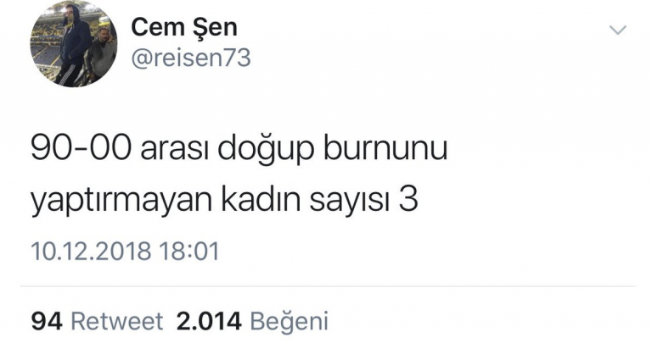Click the 18:01 time on the tweet
Screen dimensions: 652x343
pos(188,252)
